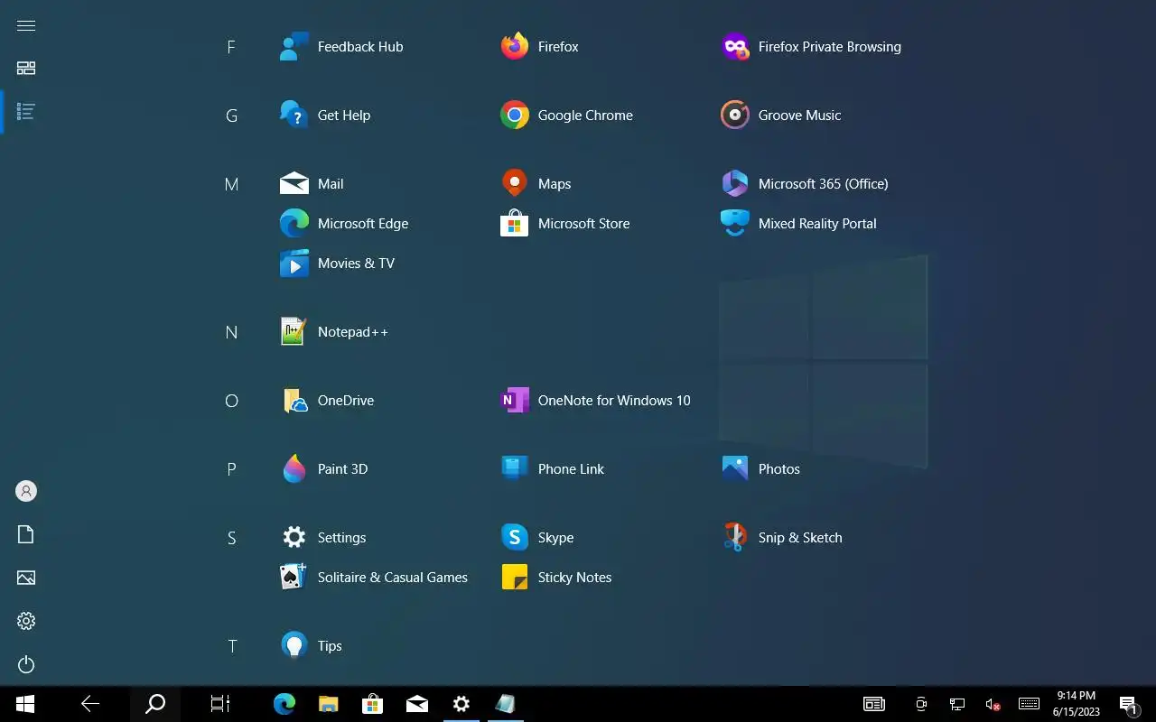1156x722 pixels.
Task: Open Pictures from Start sidebar
Action: [x=26, y=578]
